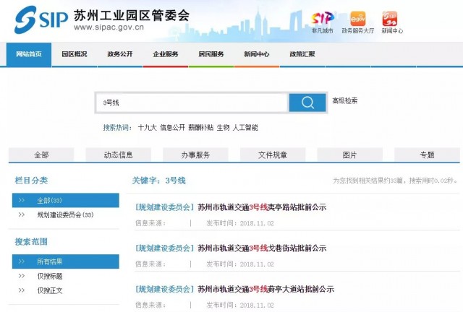Open the 园区概况 navigation item
This screenshot has height=312, width=463.
pos(75,54)
